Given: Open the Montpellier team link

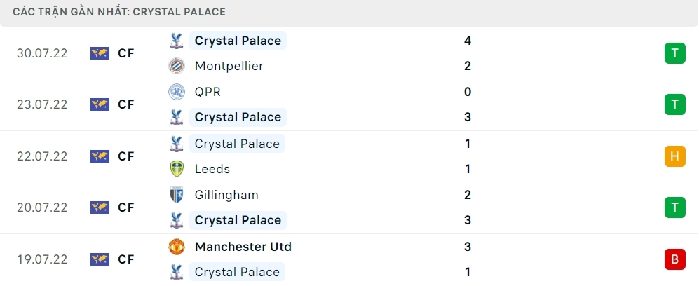Looking at the screenshot, I should tap(229, 66).
